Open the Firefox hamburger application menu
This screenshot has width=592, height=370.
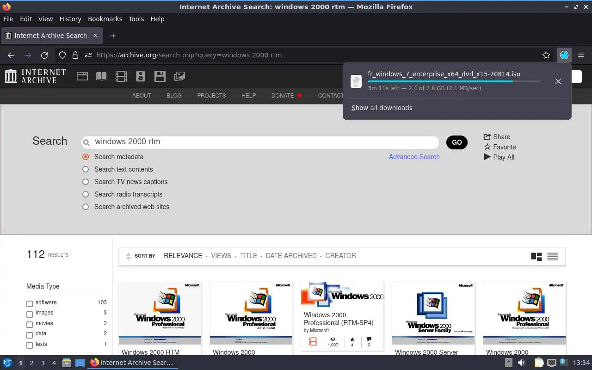pos(581,55)
